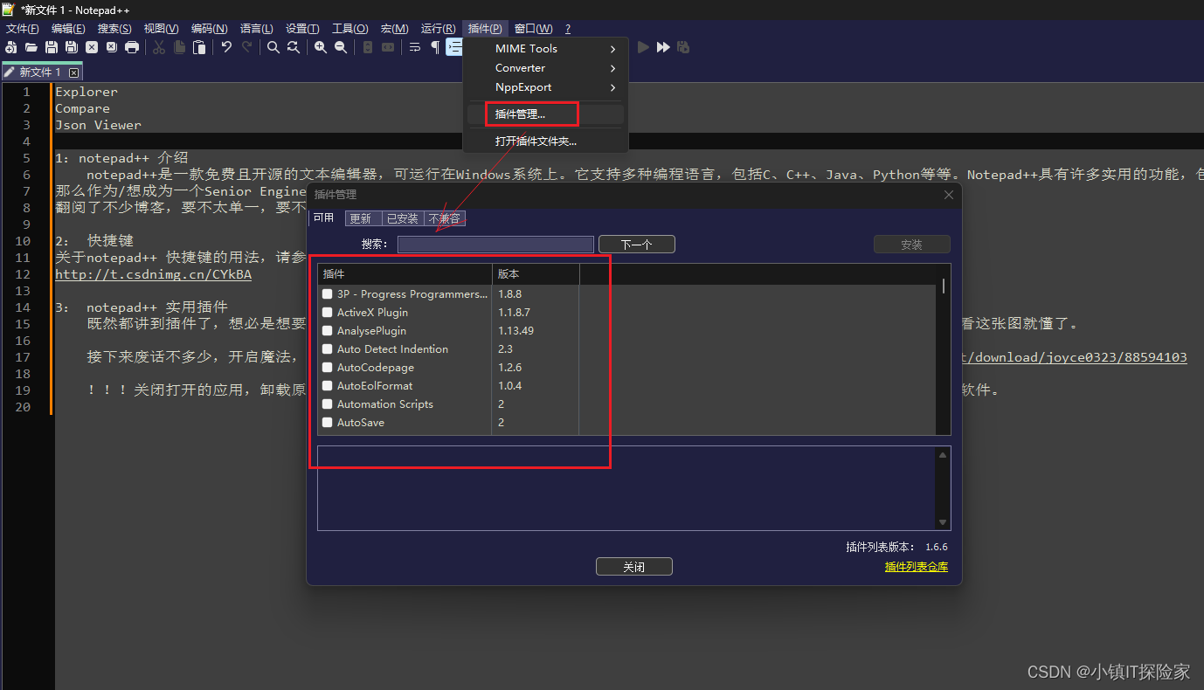Click the Find magnifier toolbar icon
The width and height of the screenshot is (1204, 690).
(x=273, y=47)
